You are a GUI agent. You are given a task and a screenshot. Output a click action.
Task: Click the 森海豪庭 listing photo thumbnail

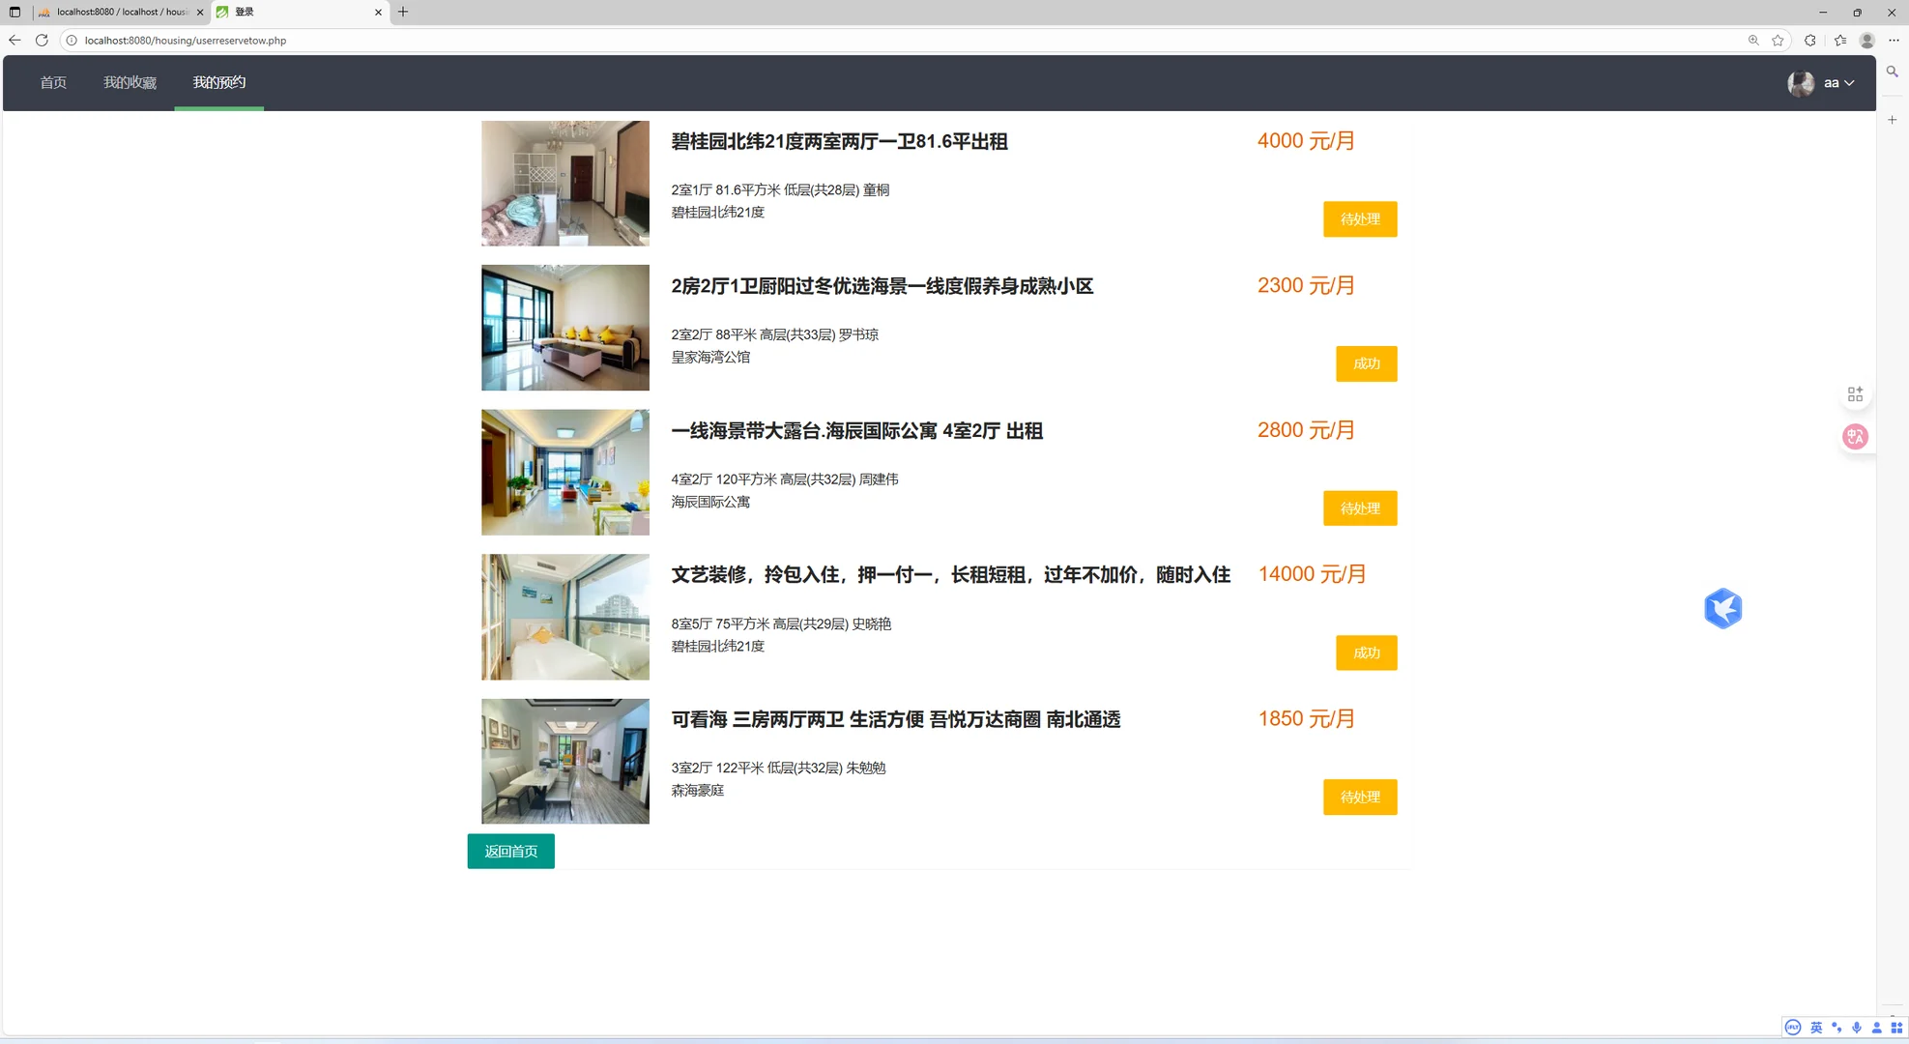click(564, 761)
